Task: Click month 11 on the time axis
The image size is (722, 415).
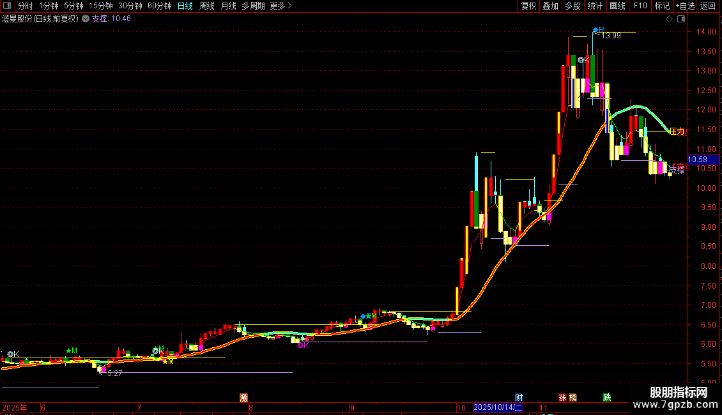Action: [543, 407]
